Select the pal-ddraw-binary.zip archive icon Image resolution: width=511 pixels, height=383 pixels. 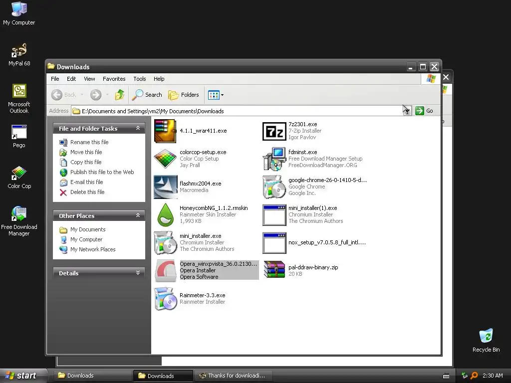(x=274, y=270)
